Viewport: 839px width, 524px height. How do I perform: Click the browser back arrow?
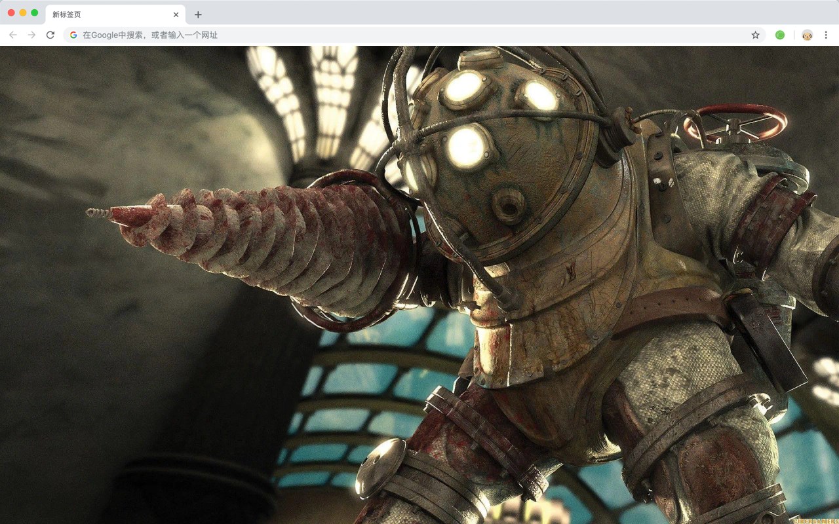coord(13,35)
